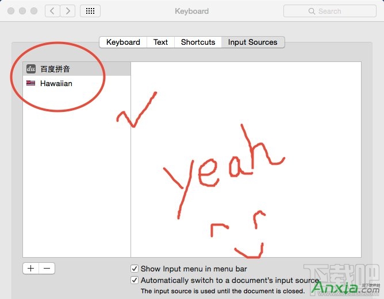
Task: Go back with the left arrow button
Action: [52, 11]
